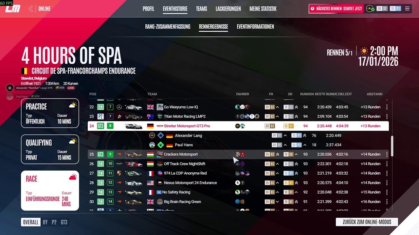
Task: Open options menu for Crackers Motorsport row
Action: tap(387, 154)
